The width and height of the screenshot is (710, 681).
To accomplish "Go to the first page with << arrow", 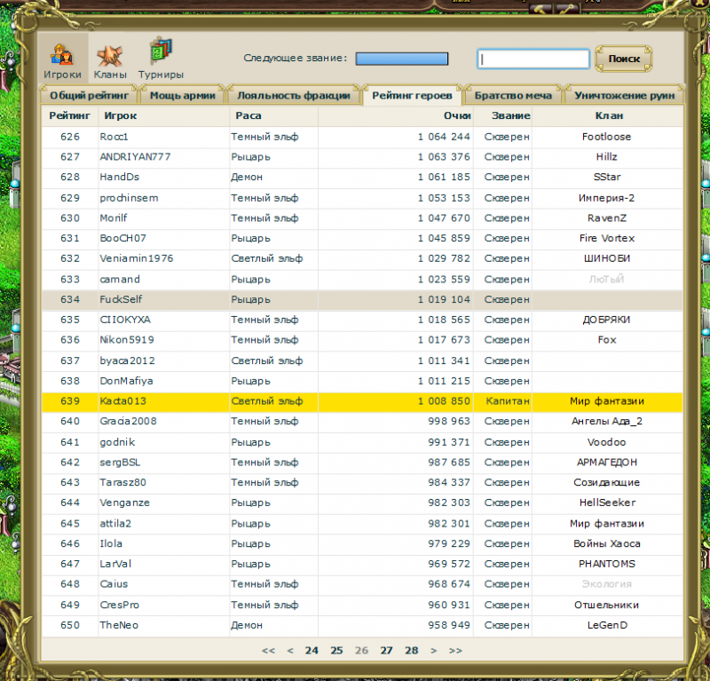I will [x=268, y=650].
